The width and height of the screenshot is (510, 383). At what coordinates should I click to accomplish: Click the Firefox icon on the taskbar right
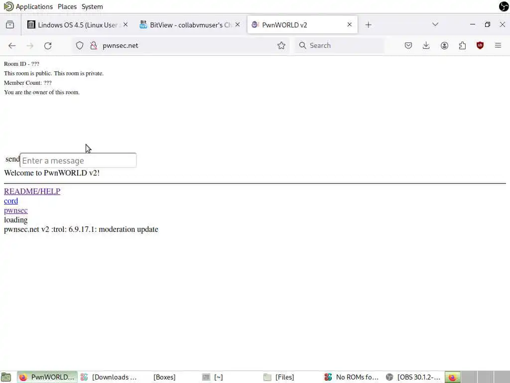pos(452,377)
